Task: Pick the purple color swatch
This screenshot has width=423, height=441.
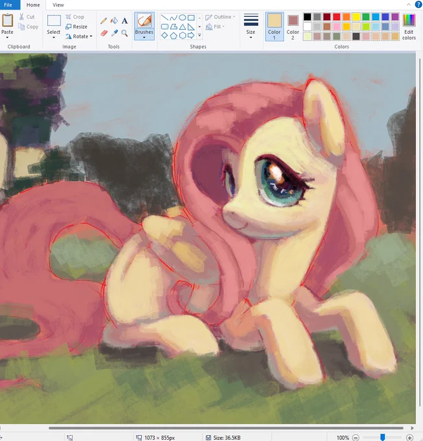Action: point(395,17)
